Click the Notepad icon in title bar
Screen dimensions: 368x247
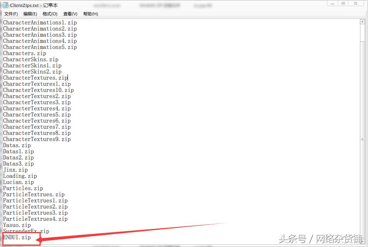click(x=5, y=5)
